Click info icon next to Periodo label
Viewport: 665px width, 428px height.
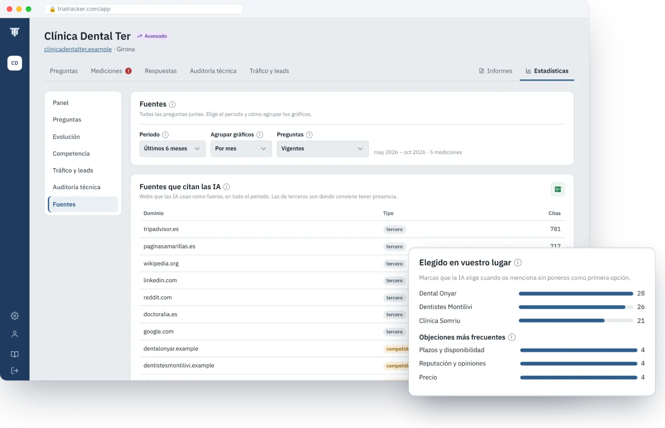[165, 135]
